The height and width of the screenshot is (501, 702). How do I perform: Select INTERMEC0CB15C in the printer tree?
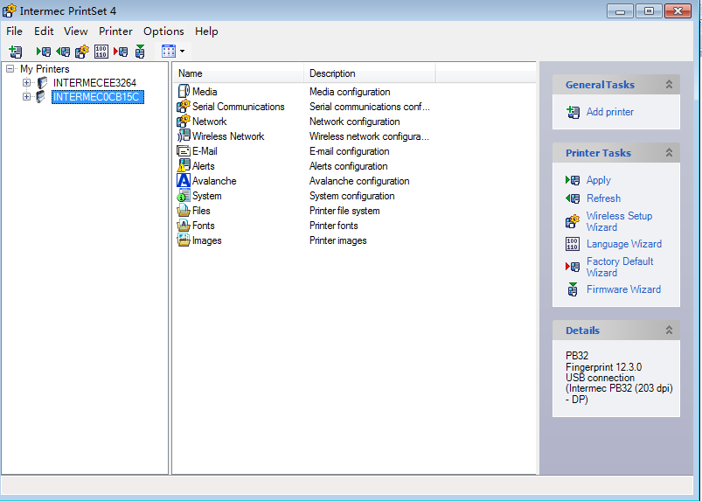pos(98,97)
